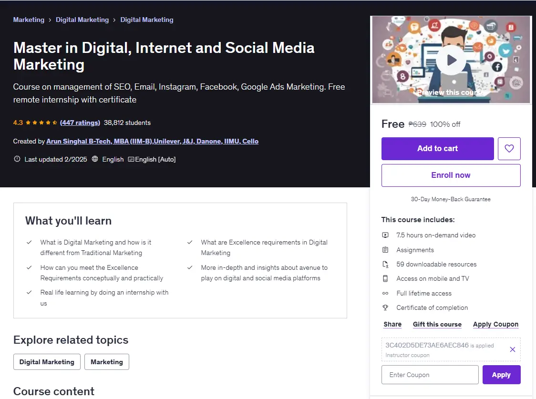Screen dimensions: 536x399
Task: Focus the Enter Coupon input field
Action: point(430,375)
